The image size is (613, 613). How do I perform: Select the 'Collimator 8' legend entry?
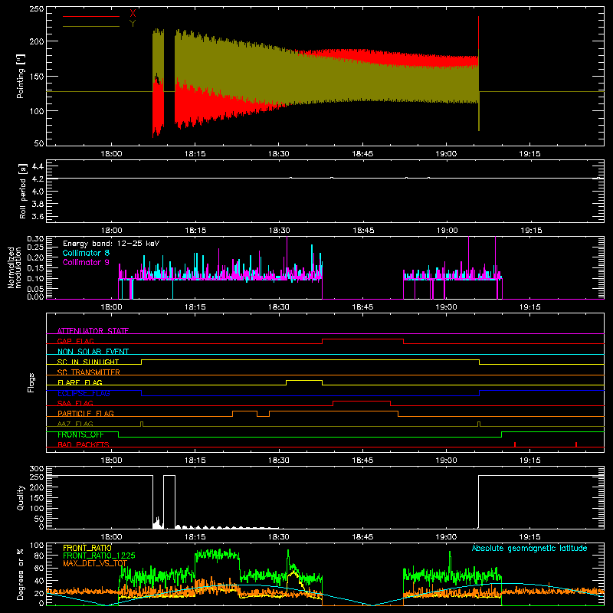pyautogui.click(x=86, y=253)
